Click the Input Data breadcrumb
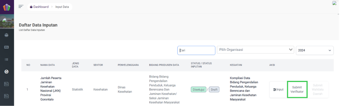The width and height of the screenshot is (340, 106). pyautogui.click(x=62, y=7)
